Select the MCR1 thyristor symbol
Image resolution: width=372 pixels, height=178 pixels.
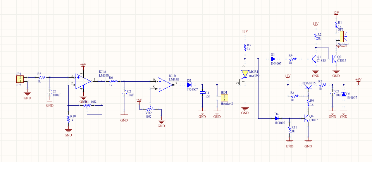245,74
